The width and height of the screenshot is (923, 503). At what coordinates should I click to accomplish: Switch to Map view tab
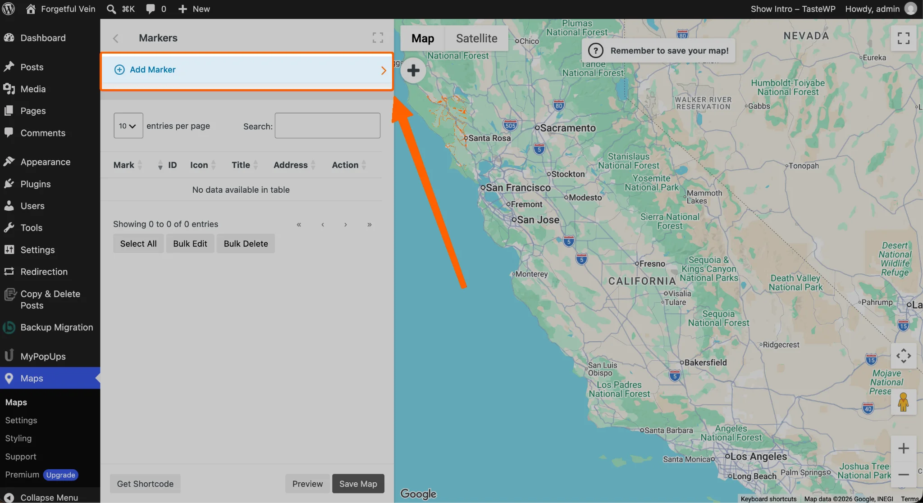[422, 38]
